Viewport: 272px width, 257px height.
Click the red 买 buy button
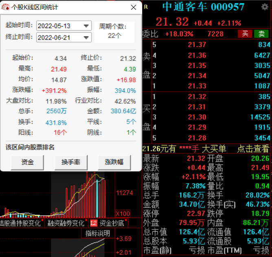(245, 34)
